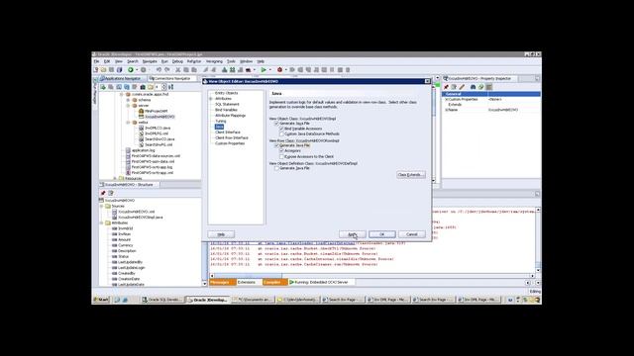This screenshot has height=356, width=634.
Task: Select SearchInvCO.java in the Navigator tree
Action: point(159,138)
